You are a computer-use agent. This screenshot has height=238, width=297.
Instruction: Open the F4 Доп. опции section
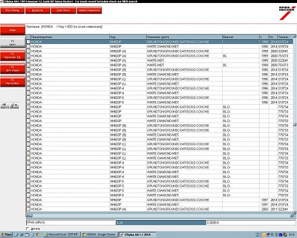tap(12, 68)
